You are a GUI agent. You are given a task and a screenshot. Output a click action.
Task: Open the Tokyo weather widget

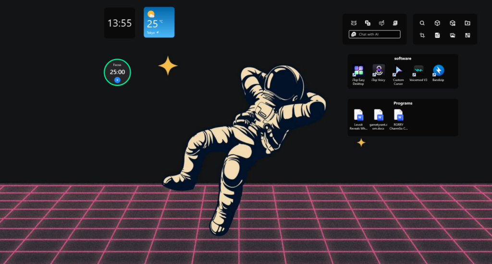coord(159,22)
